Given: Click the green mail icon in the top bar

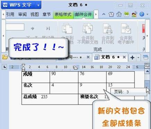Looking at the screenshot, I should click(x=126, y=15).
